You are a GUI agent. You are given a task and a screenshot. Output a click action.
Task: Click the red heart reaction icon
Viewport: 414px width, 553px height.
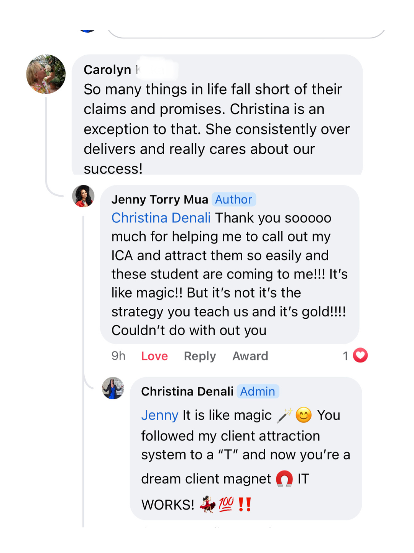pyautogui.click(x=360, y=356)
